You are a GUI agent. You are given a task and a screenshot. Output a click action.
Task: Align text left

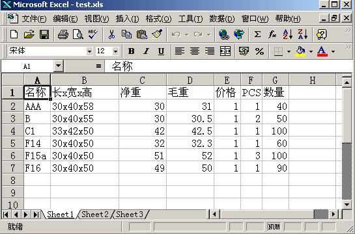[x=180, y=51]
